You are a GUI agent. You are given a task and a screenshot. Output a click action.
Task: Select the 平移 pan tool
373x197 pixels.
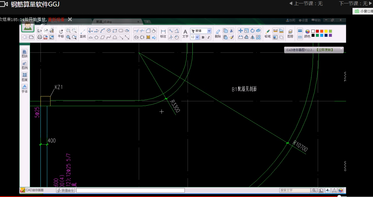point(61,33)
